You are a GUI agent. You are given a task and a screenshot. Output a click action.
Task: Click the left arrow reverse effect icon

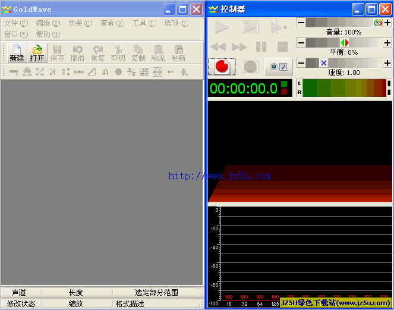click(x=171, y=72)
